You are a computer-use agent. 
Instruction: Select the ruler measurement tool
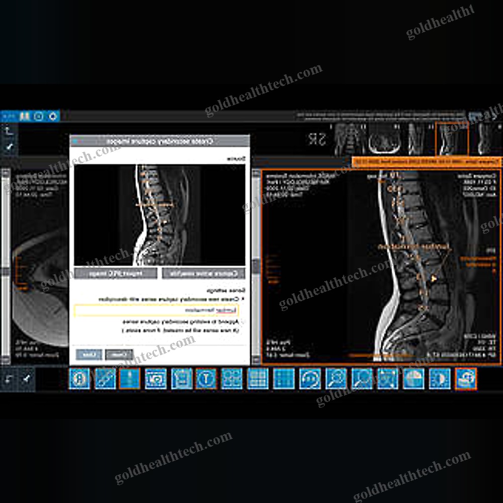pyautogui.click(x=105, y=379)
